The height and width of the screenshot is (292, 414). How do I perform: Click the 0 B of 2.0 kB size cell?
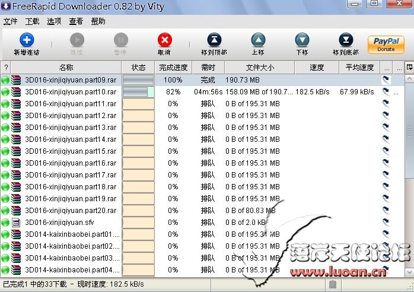(246, 223)
